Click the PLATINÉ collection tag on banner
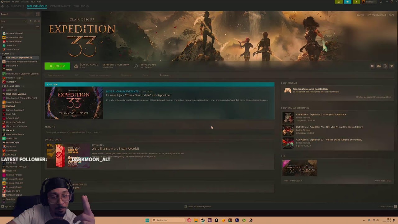This screenshot has width=398, height=224. 361,15
